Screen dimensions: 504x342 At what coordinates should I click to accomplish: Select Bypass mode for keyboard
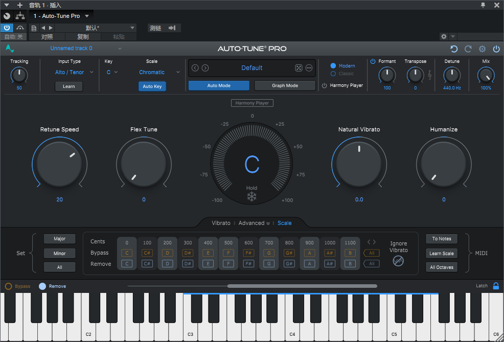8,286
